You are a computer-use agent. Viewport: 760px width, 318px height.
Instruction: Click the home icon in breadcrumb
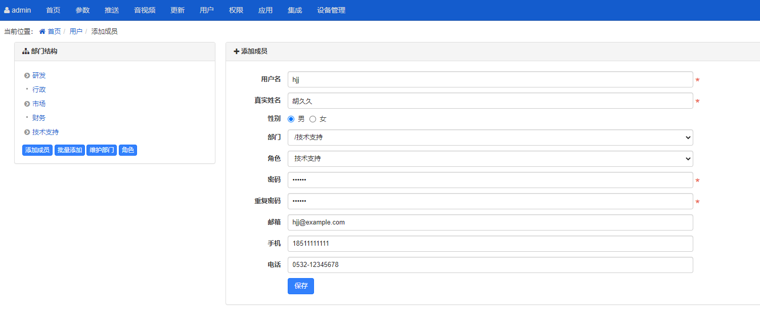(42, 31)
